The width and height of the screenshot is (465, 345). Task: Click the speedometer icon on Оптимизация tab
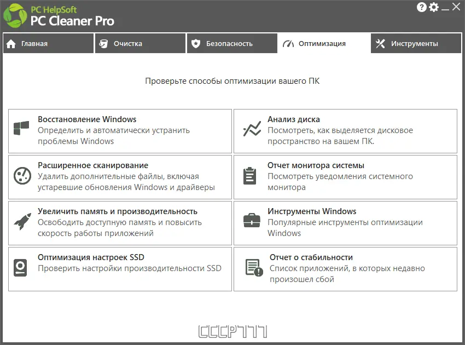point(288,44)
